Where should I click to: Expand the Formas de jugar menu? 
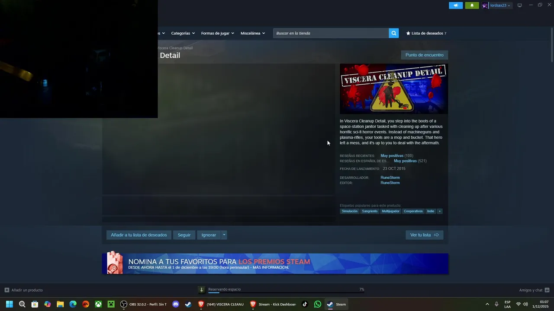pos(217,33)
